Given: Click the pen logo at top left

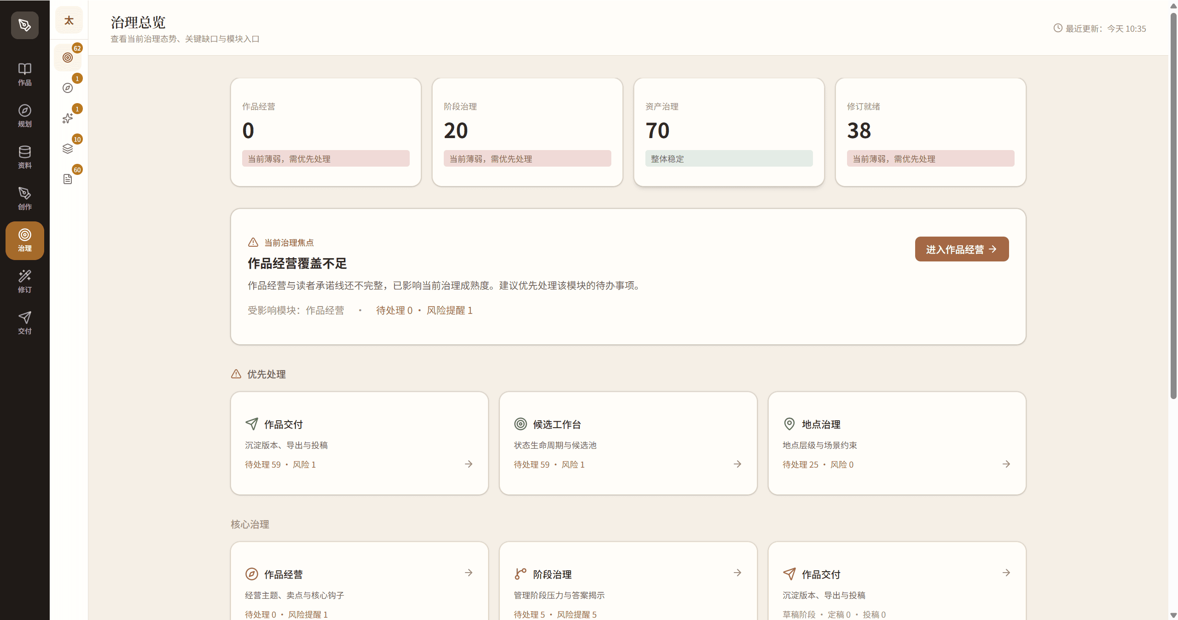Looking at the screenshot, I should [24, 25].
